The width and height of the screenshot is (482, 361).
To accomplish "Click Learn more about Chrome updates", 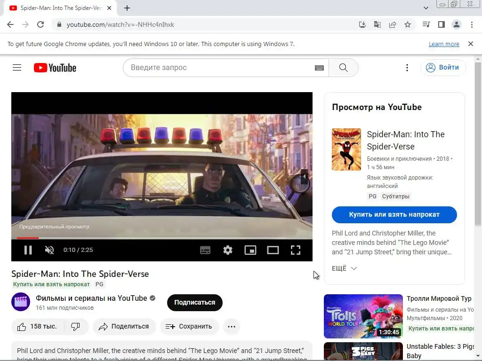I will pos(444,44).
